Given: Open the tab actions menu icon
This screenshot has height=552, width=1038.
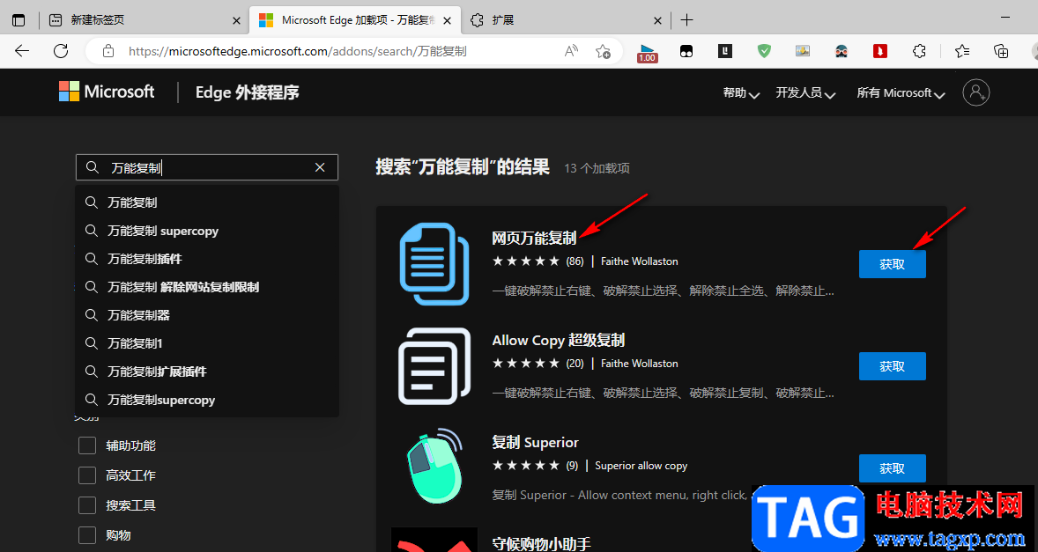Looking at the screenshot, I should click(19, 20).
